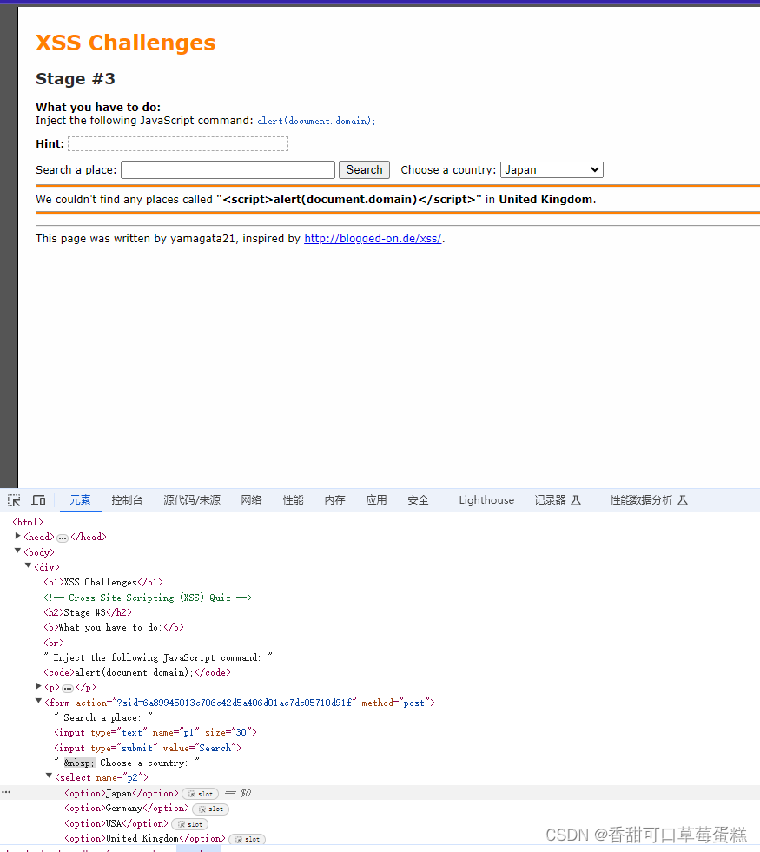
Task: Click the flask icon beside 性能数据分析 tab
Action: click(x=683, y=500)
